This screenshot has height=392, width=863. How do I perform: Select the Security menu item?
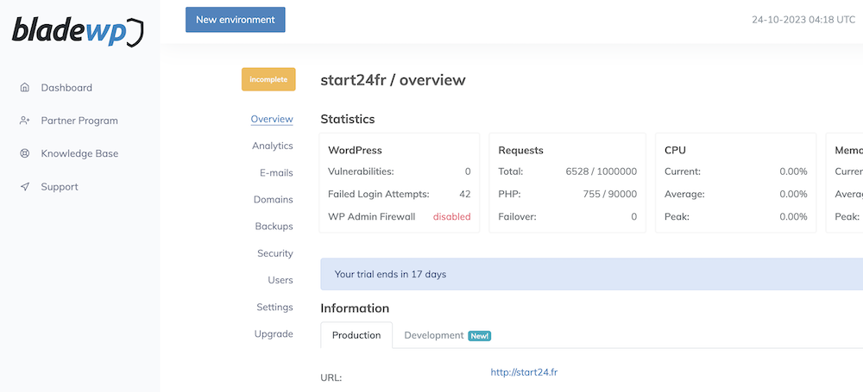[x=274, y=253]
